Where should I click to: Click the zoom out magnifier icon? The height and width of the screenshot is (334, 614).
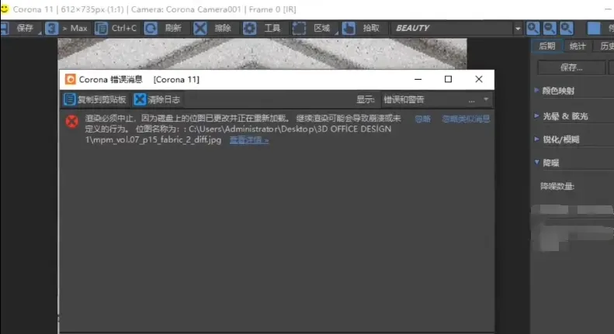point(550,28)
